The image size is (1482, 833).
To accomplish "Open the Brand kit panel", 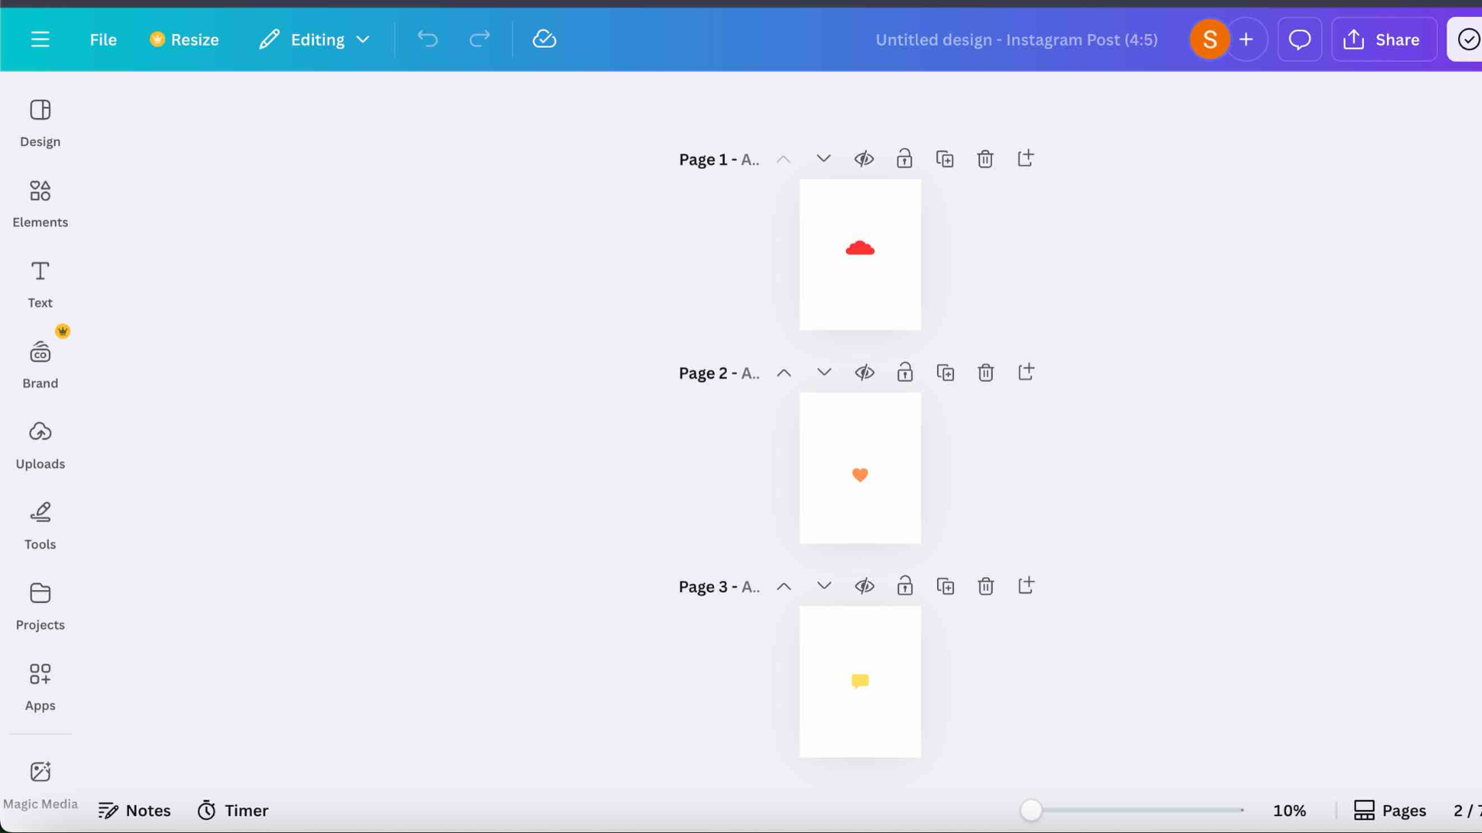I will pyautogui.click(x=40, y=363).
